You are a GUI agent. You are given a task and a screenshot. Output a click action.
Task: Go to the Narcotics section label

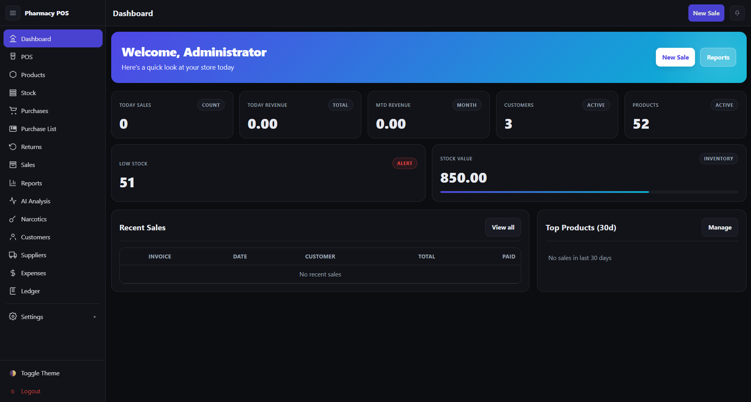pos(34,219)
